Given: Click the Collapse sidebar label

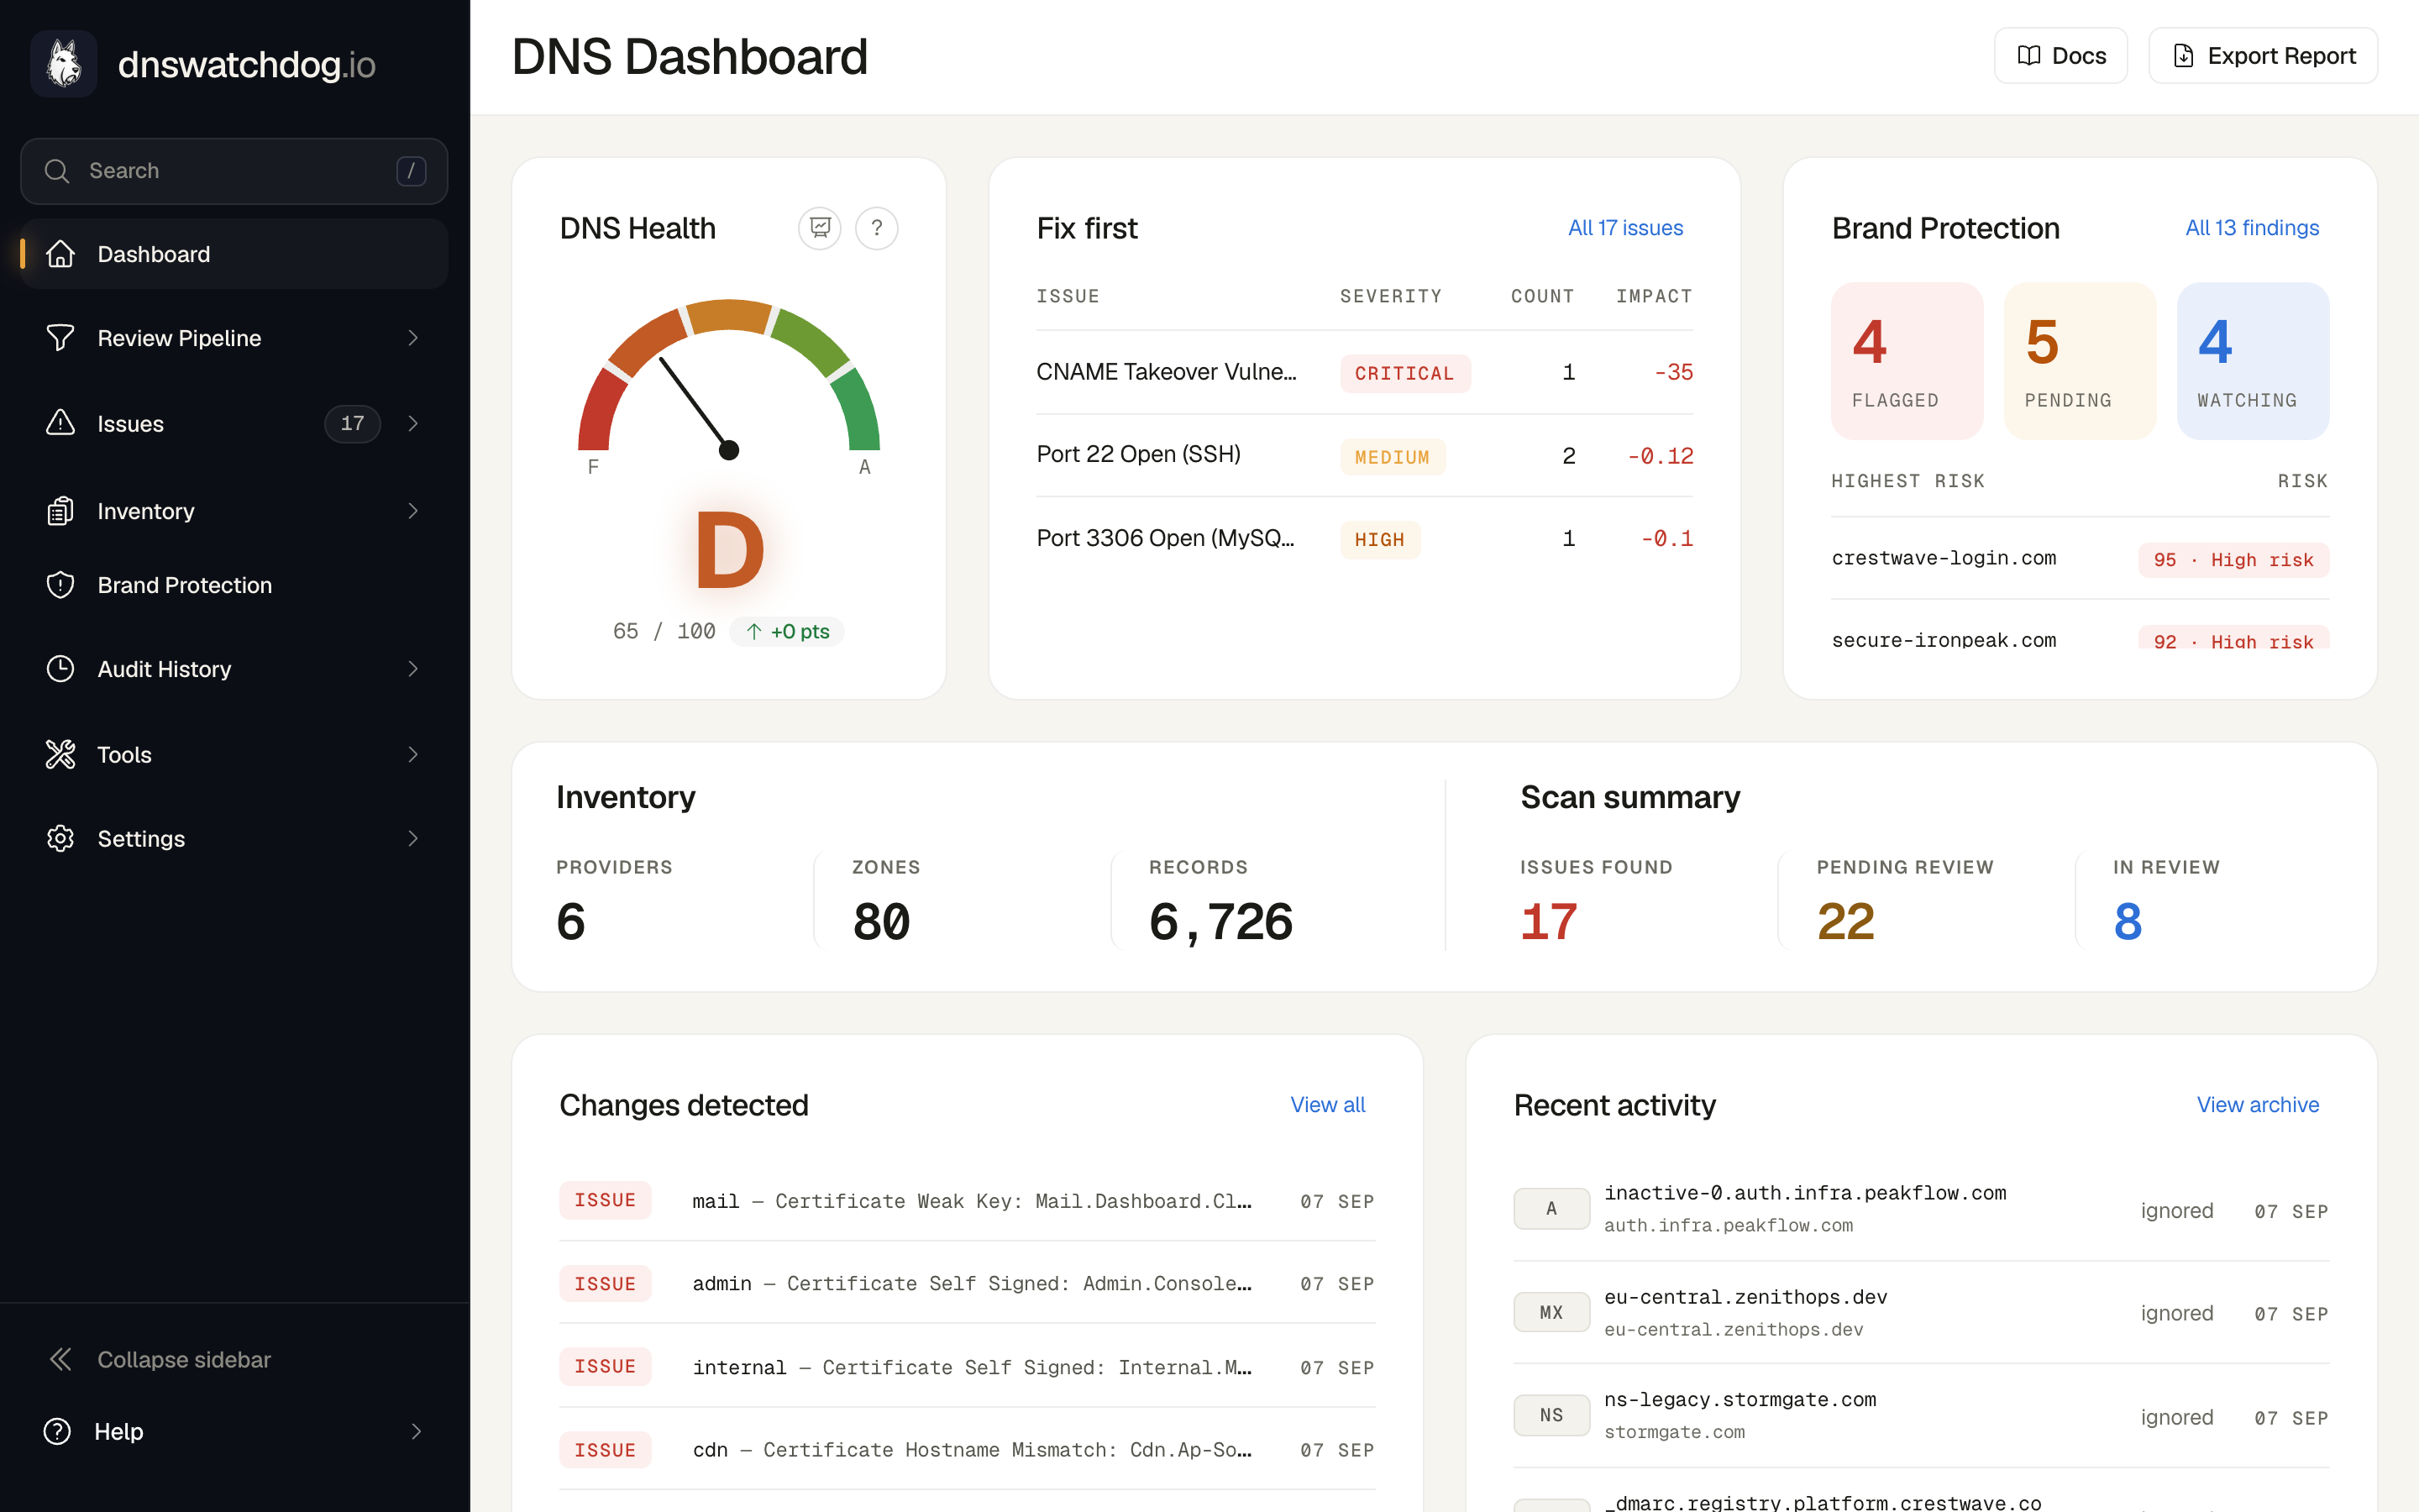Looking at the screenshot, I should pos(184,1359).
